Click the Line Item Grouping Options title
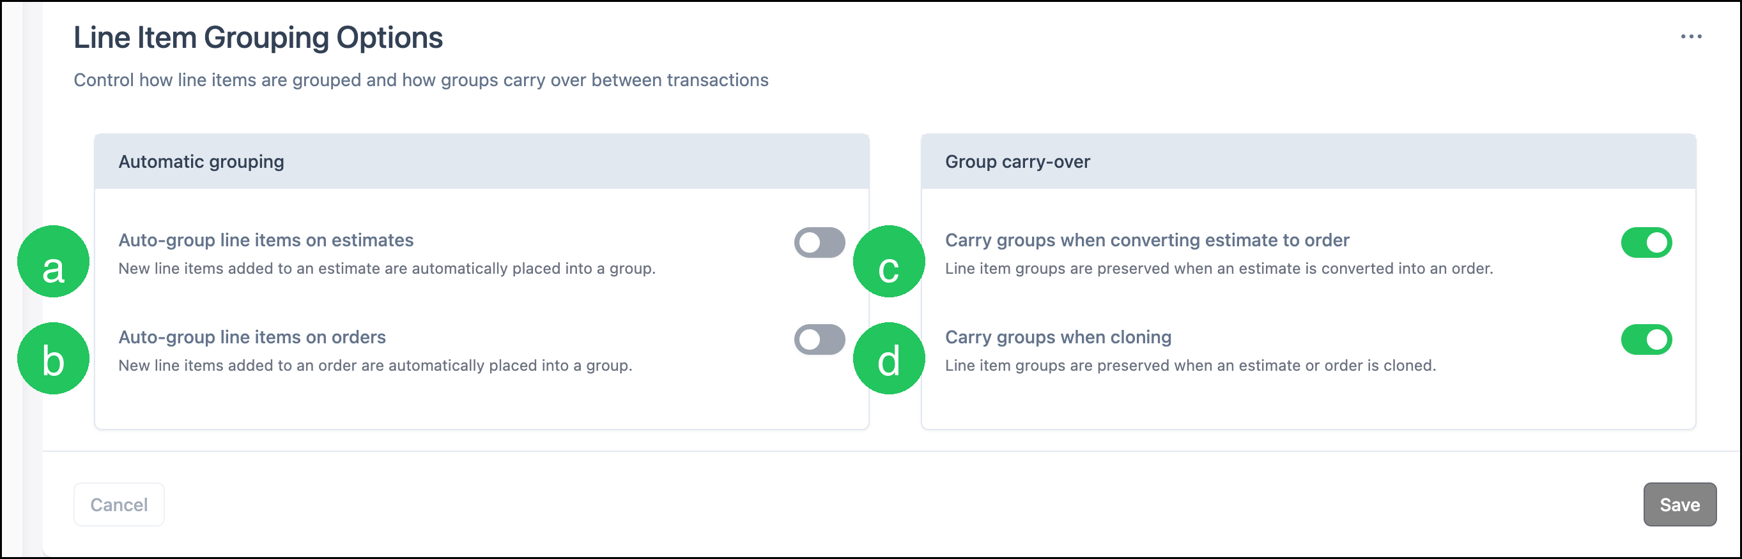 tap(258, 37)
